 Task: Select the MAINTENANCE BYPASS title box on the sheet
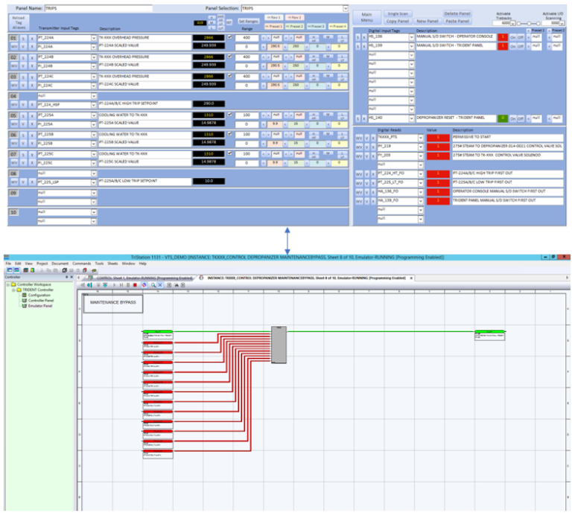113,303
